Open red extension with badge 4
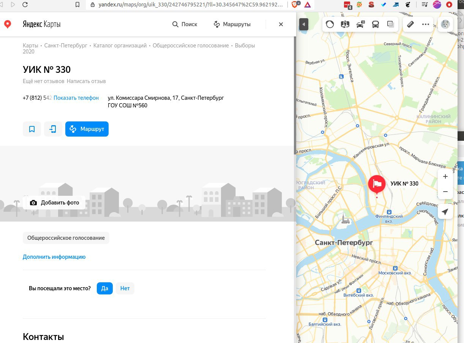 [x=347, y=5]
